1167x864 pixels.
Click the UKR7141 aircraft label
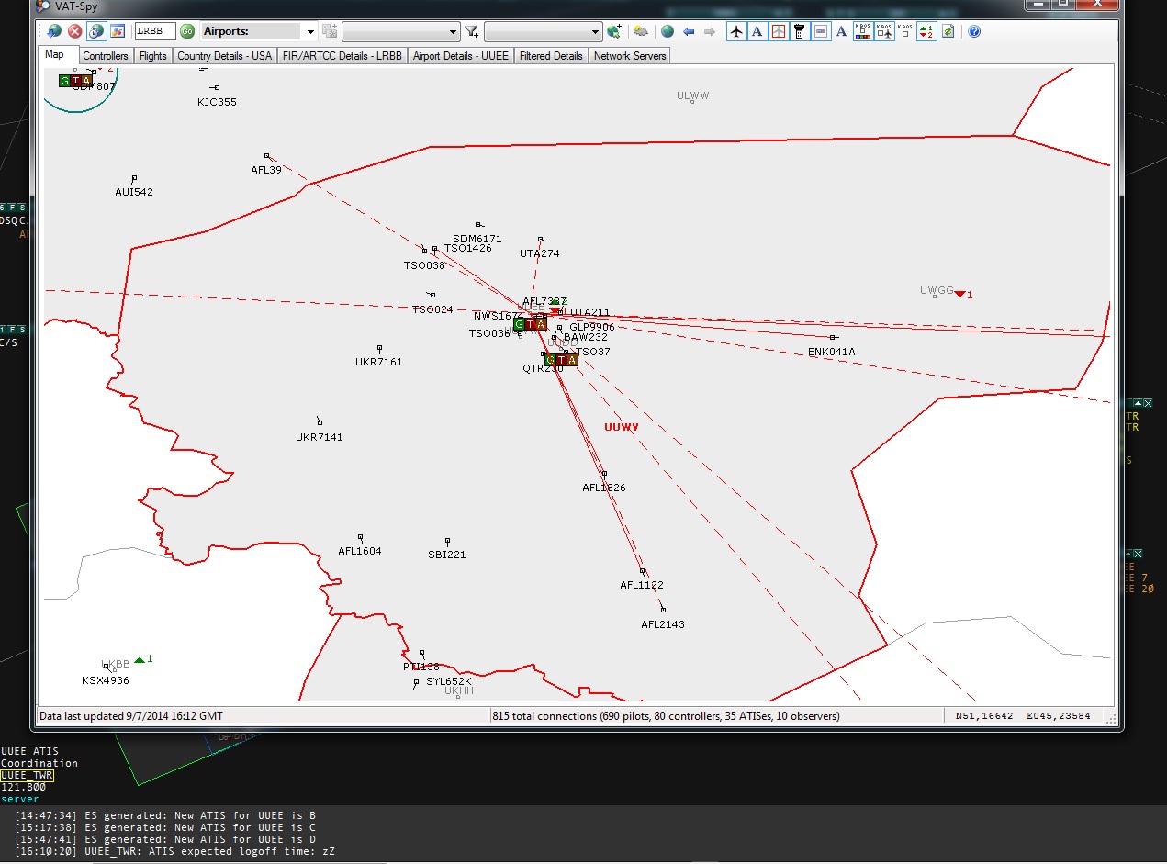point(320,437)
